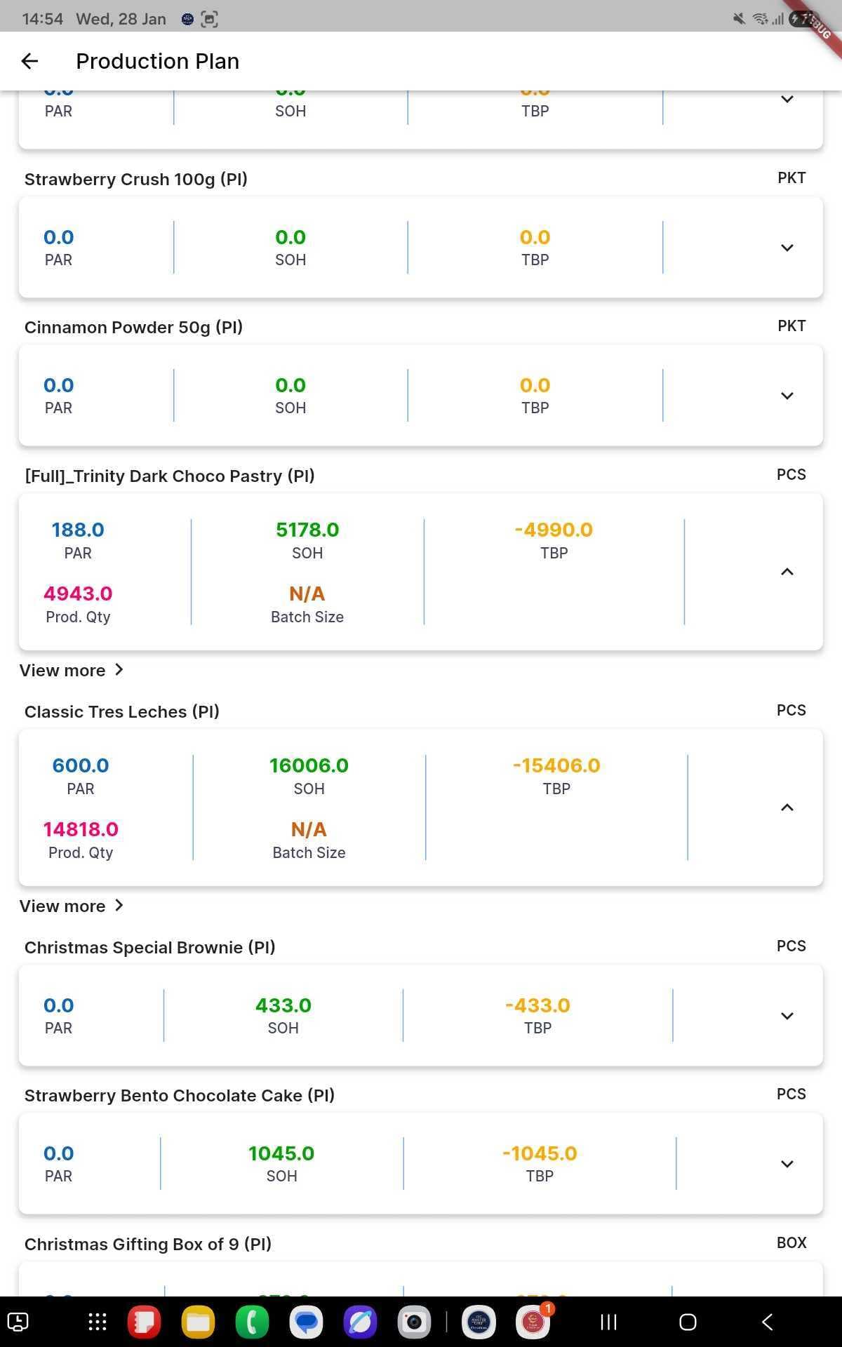Tap View more under Trinity Dark Choco Pastry
The height and width of the screenshot is (1347, 842).
[71, 670]
